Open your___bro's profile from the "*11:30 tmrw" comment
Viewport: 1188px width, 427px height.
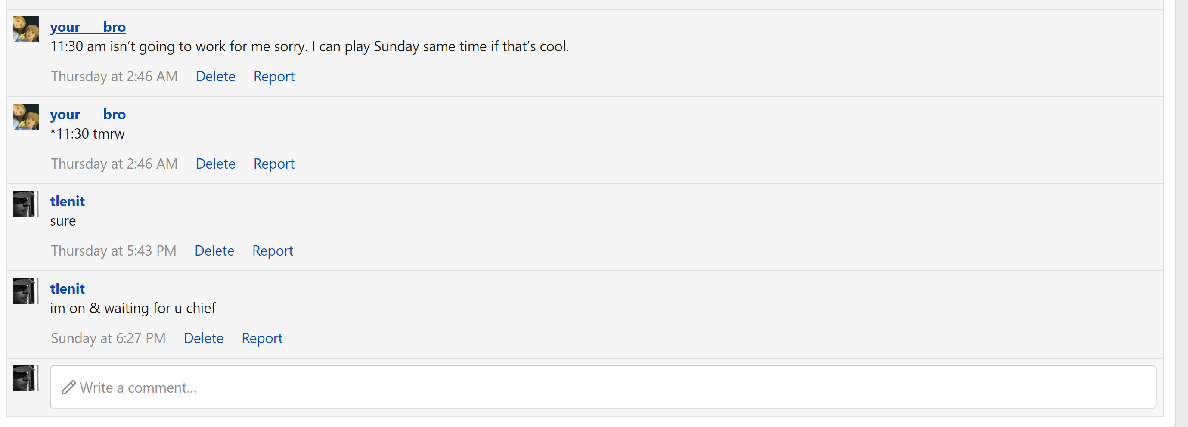(x=87, y=114)
